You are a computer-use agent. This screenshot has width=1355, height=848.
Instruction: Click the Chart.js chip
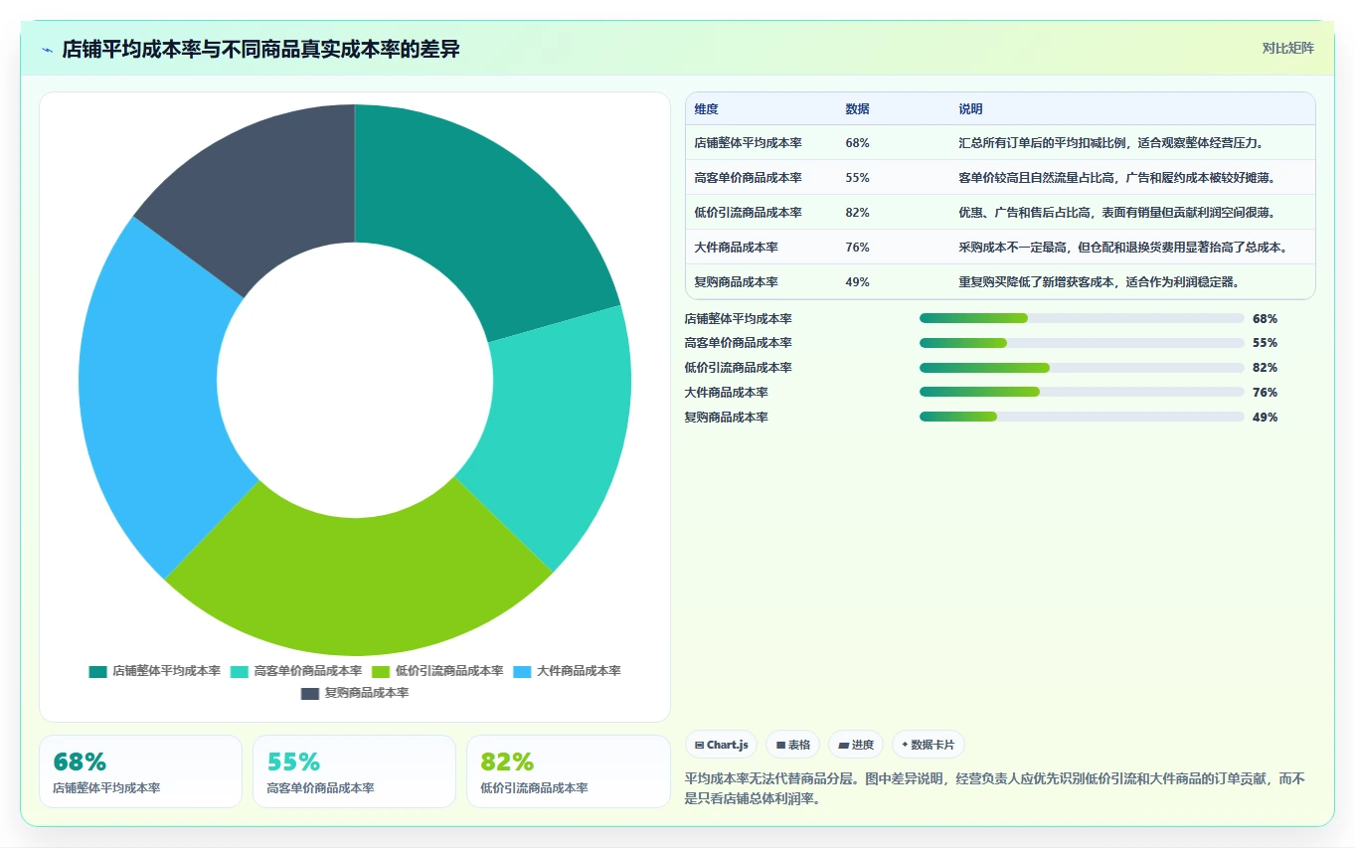pyautogui.click(x=722, y=745)
